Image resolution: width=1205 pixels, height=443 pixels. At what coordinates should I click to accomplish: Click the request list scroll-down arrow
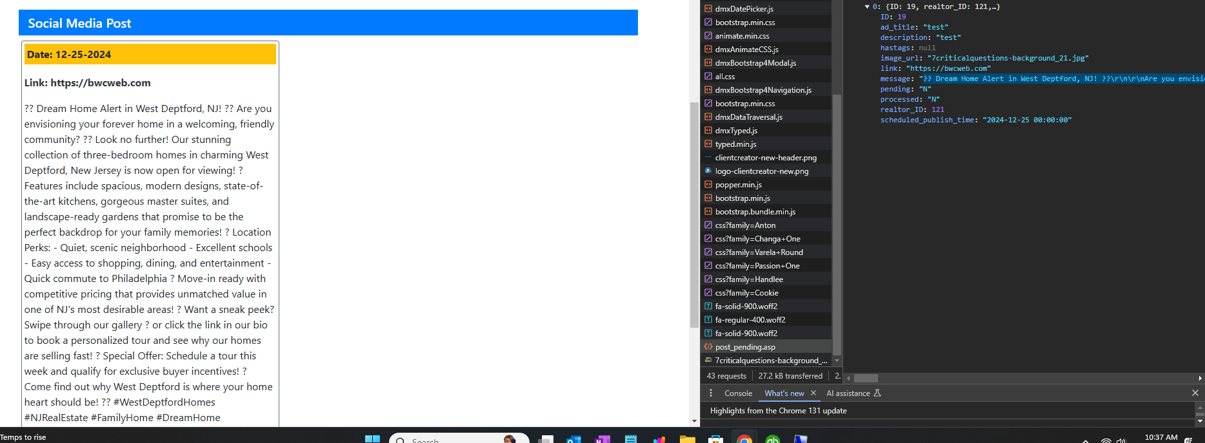[837, 361]
